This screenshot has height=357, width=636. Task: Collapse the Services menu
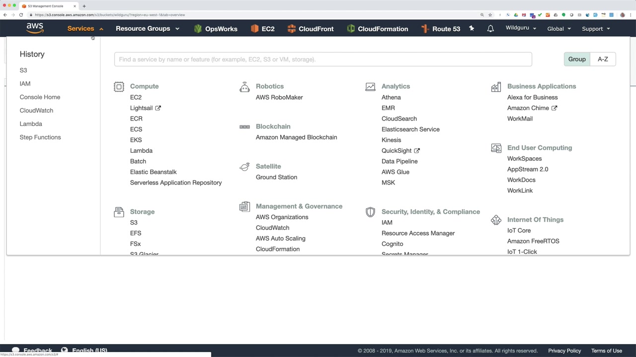click(85, 29)
